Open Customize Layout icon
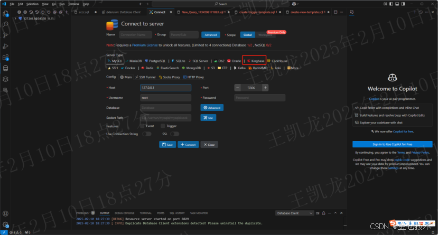The image size is (438, 235). [x=385, y=4]
